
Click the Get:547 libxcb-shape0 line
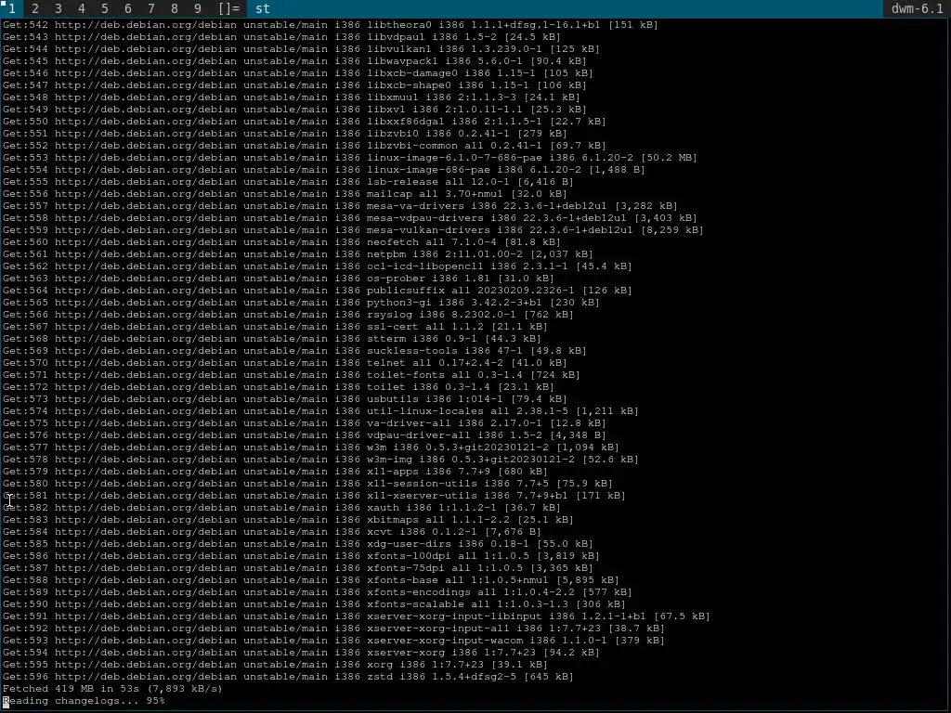pyautogui.click(x=294, y=84)
